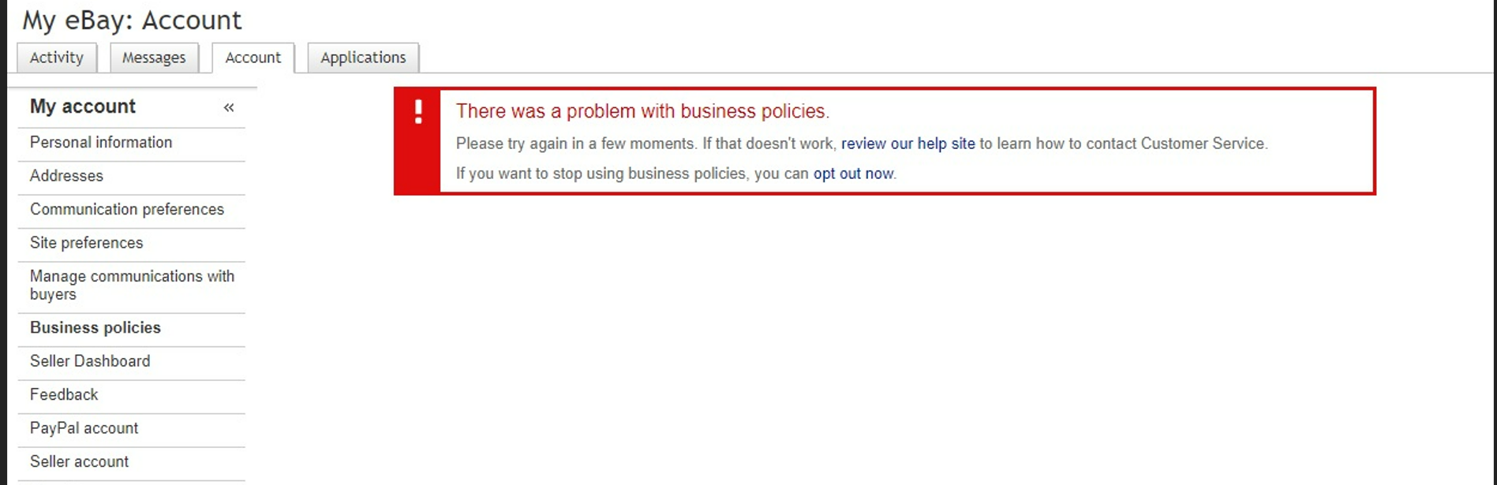This screenshot has width=1497, height=485.
Task: Switch to the Activity tab
Action: pos(57,58)
